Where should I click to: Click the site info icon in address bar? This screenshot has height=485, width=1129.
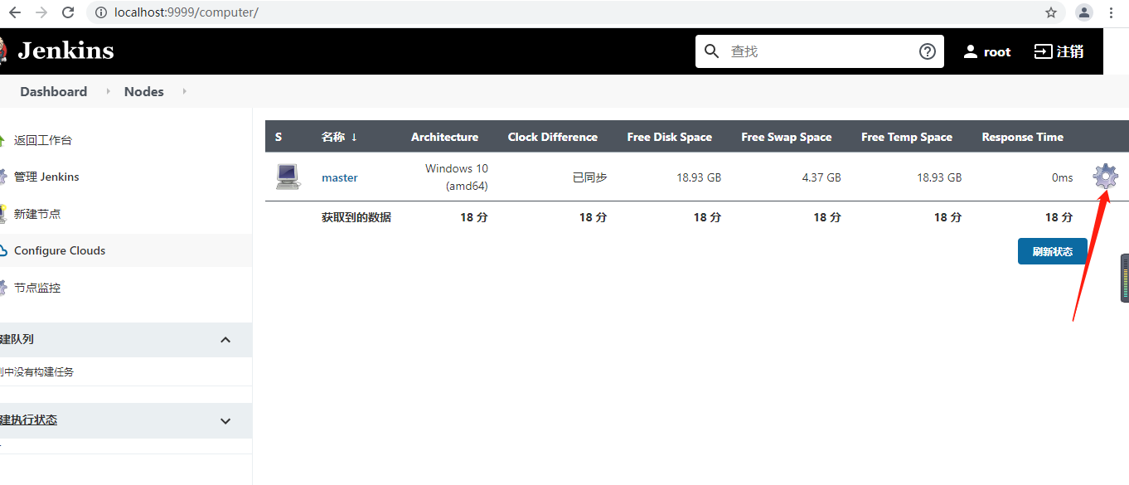[101, 12]
